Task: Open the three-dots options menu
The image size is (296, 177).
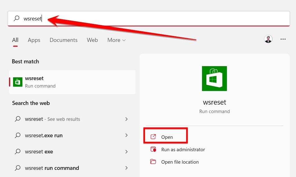Action: [x=283, y=39]
